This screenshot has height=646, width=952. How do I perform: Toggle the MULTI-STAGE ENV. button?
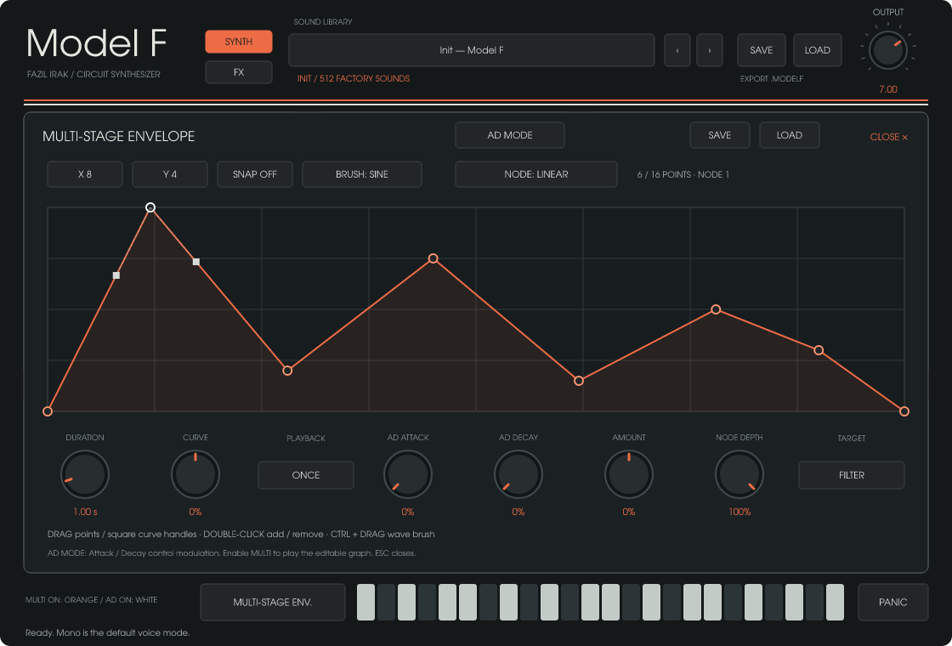click(273, 603)
